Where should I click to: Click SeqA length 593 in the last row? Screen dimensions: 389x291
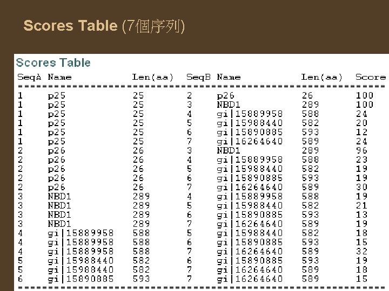pyautogui.click(x=141, y=279)
